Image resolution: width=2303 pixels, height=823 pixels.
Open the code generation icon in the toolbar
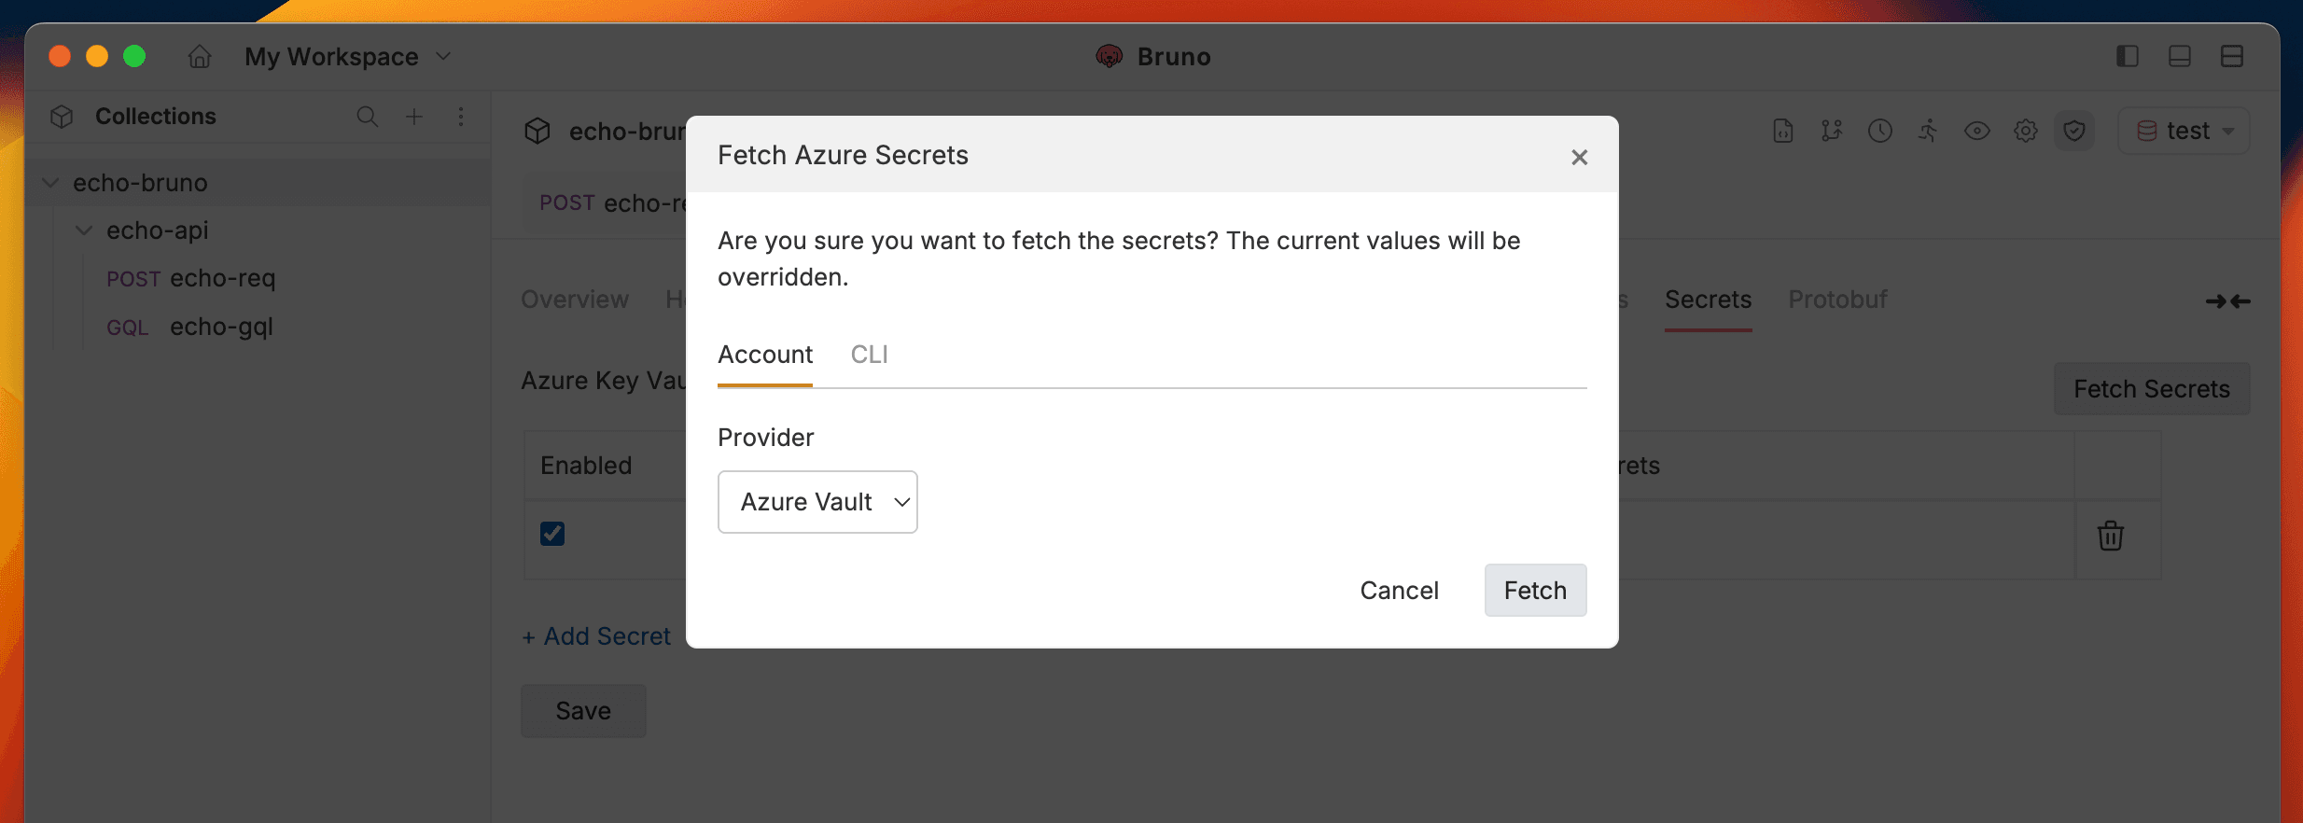1783,131
